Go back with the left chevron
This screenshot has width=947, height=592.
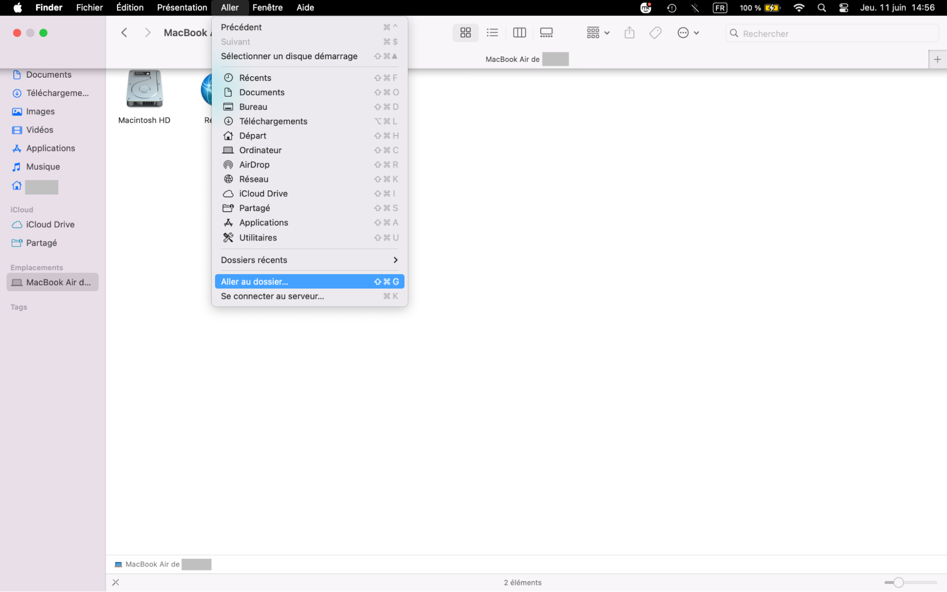[124, 33]
